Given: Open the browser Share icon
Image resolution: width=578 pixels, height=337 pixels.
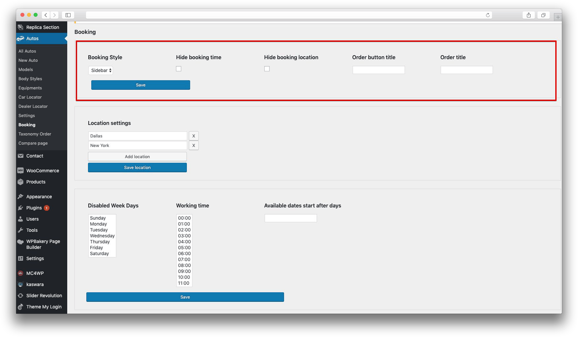Looking at the screenshot, I should click(529, 15).
